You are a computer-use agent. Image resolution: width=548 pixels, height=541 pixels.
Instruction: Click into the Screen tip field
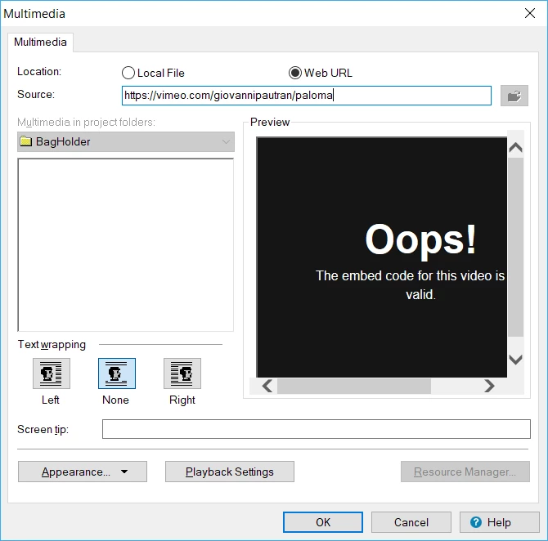tap(317, 429)
